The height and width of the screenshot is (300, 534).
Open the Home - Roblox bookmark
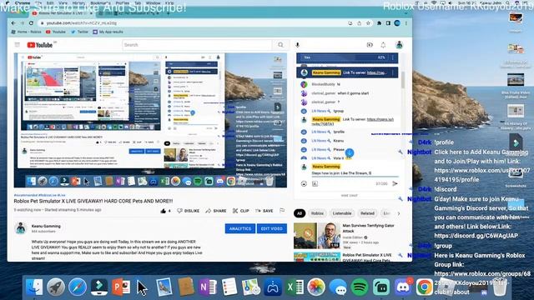pos(26,32)
